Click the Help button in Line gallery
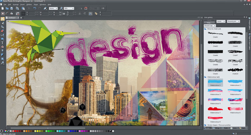The image size is (251, 135). pyautogui.click(x=209, y=23)
